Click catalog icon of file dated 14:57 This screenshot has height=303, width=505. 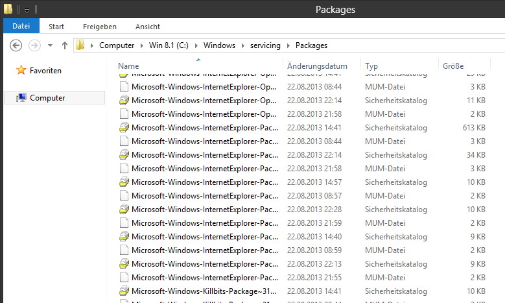pyautogui.click(x=124, y=182)
